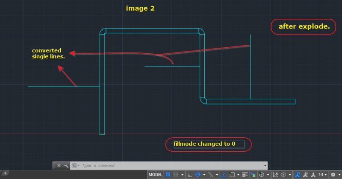Expand command history with up arrow
The height and width of the screenshot is (179, 342).
(265, 165)
